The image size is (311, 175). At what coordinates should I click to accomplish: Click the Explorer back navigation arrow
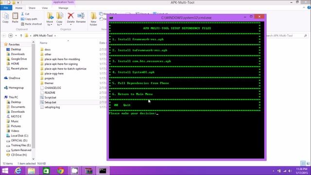tap(4, 35)
